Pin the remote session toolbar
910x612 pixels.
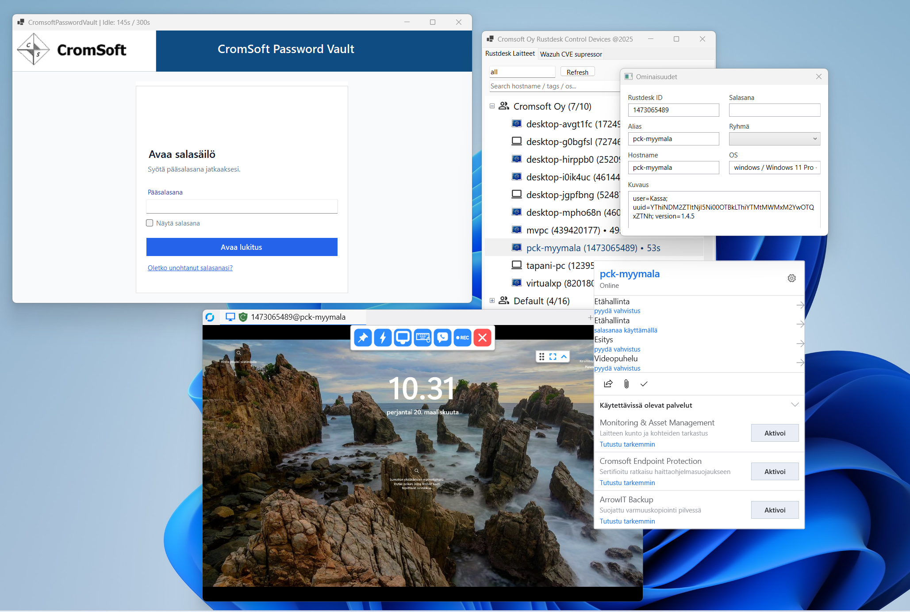coord(363,338)
